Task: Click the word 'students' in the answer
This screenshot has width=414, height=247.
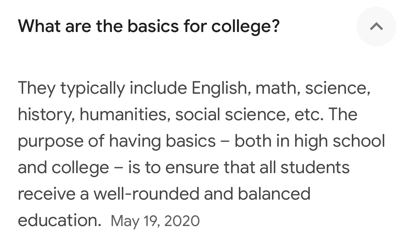Action: pyautogui.click(x=315, y=167)
